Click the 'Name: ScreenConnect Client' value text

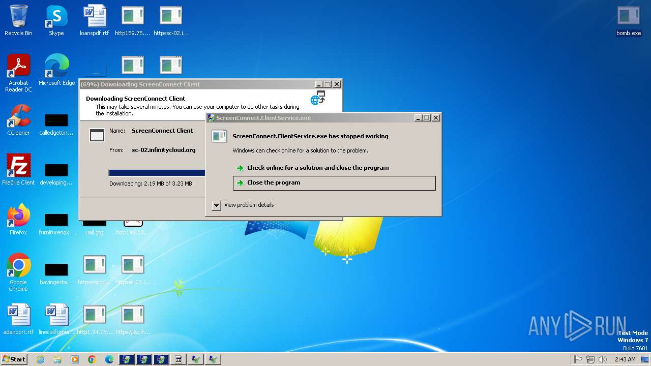(x=162, y=131)
